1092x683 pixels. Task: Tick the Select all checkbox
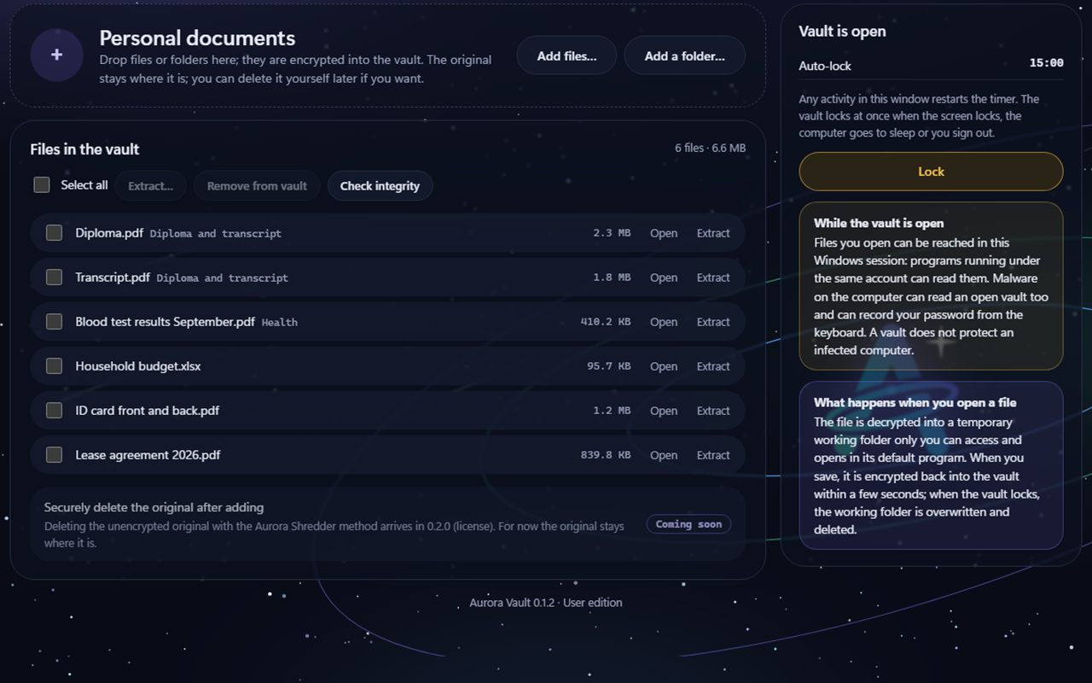coord(42,185)
